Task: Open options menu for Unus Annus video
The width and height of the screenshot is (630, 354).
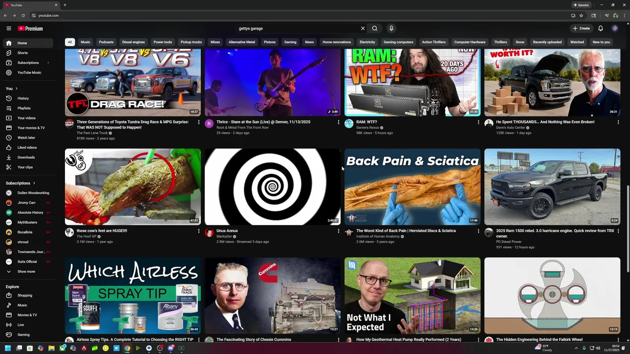Action: click(339, 231)
